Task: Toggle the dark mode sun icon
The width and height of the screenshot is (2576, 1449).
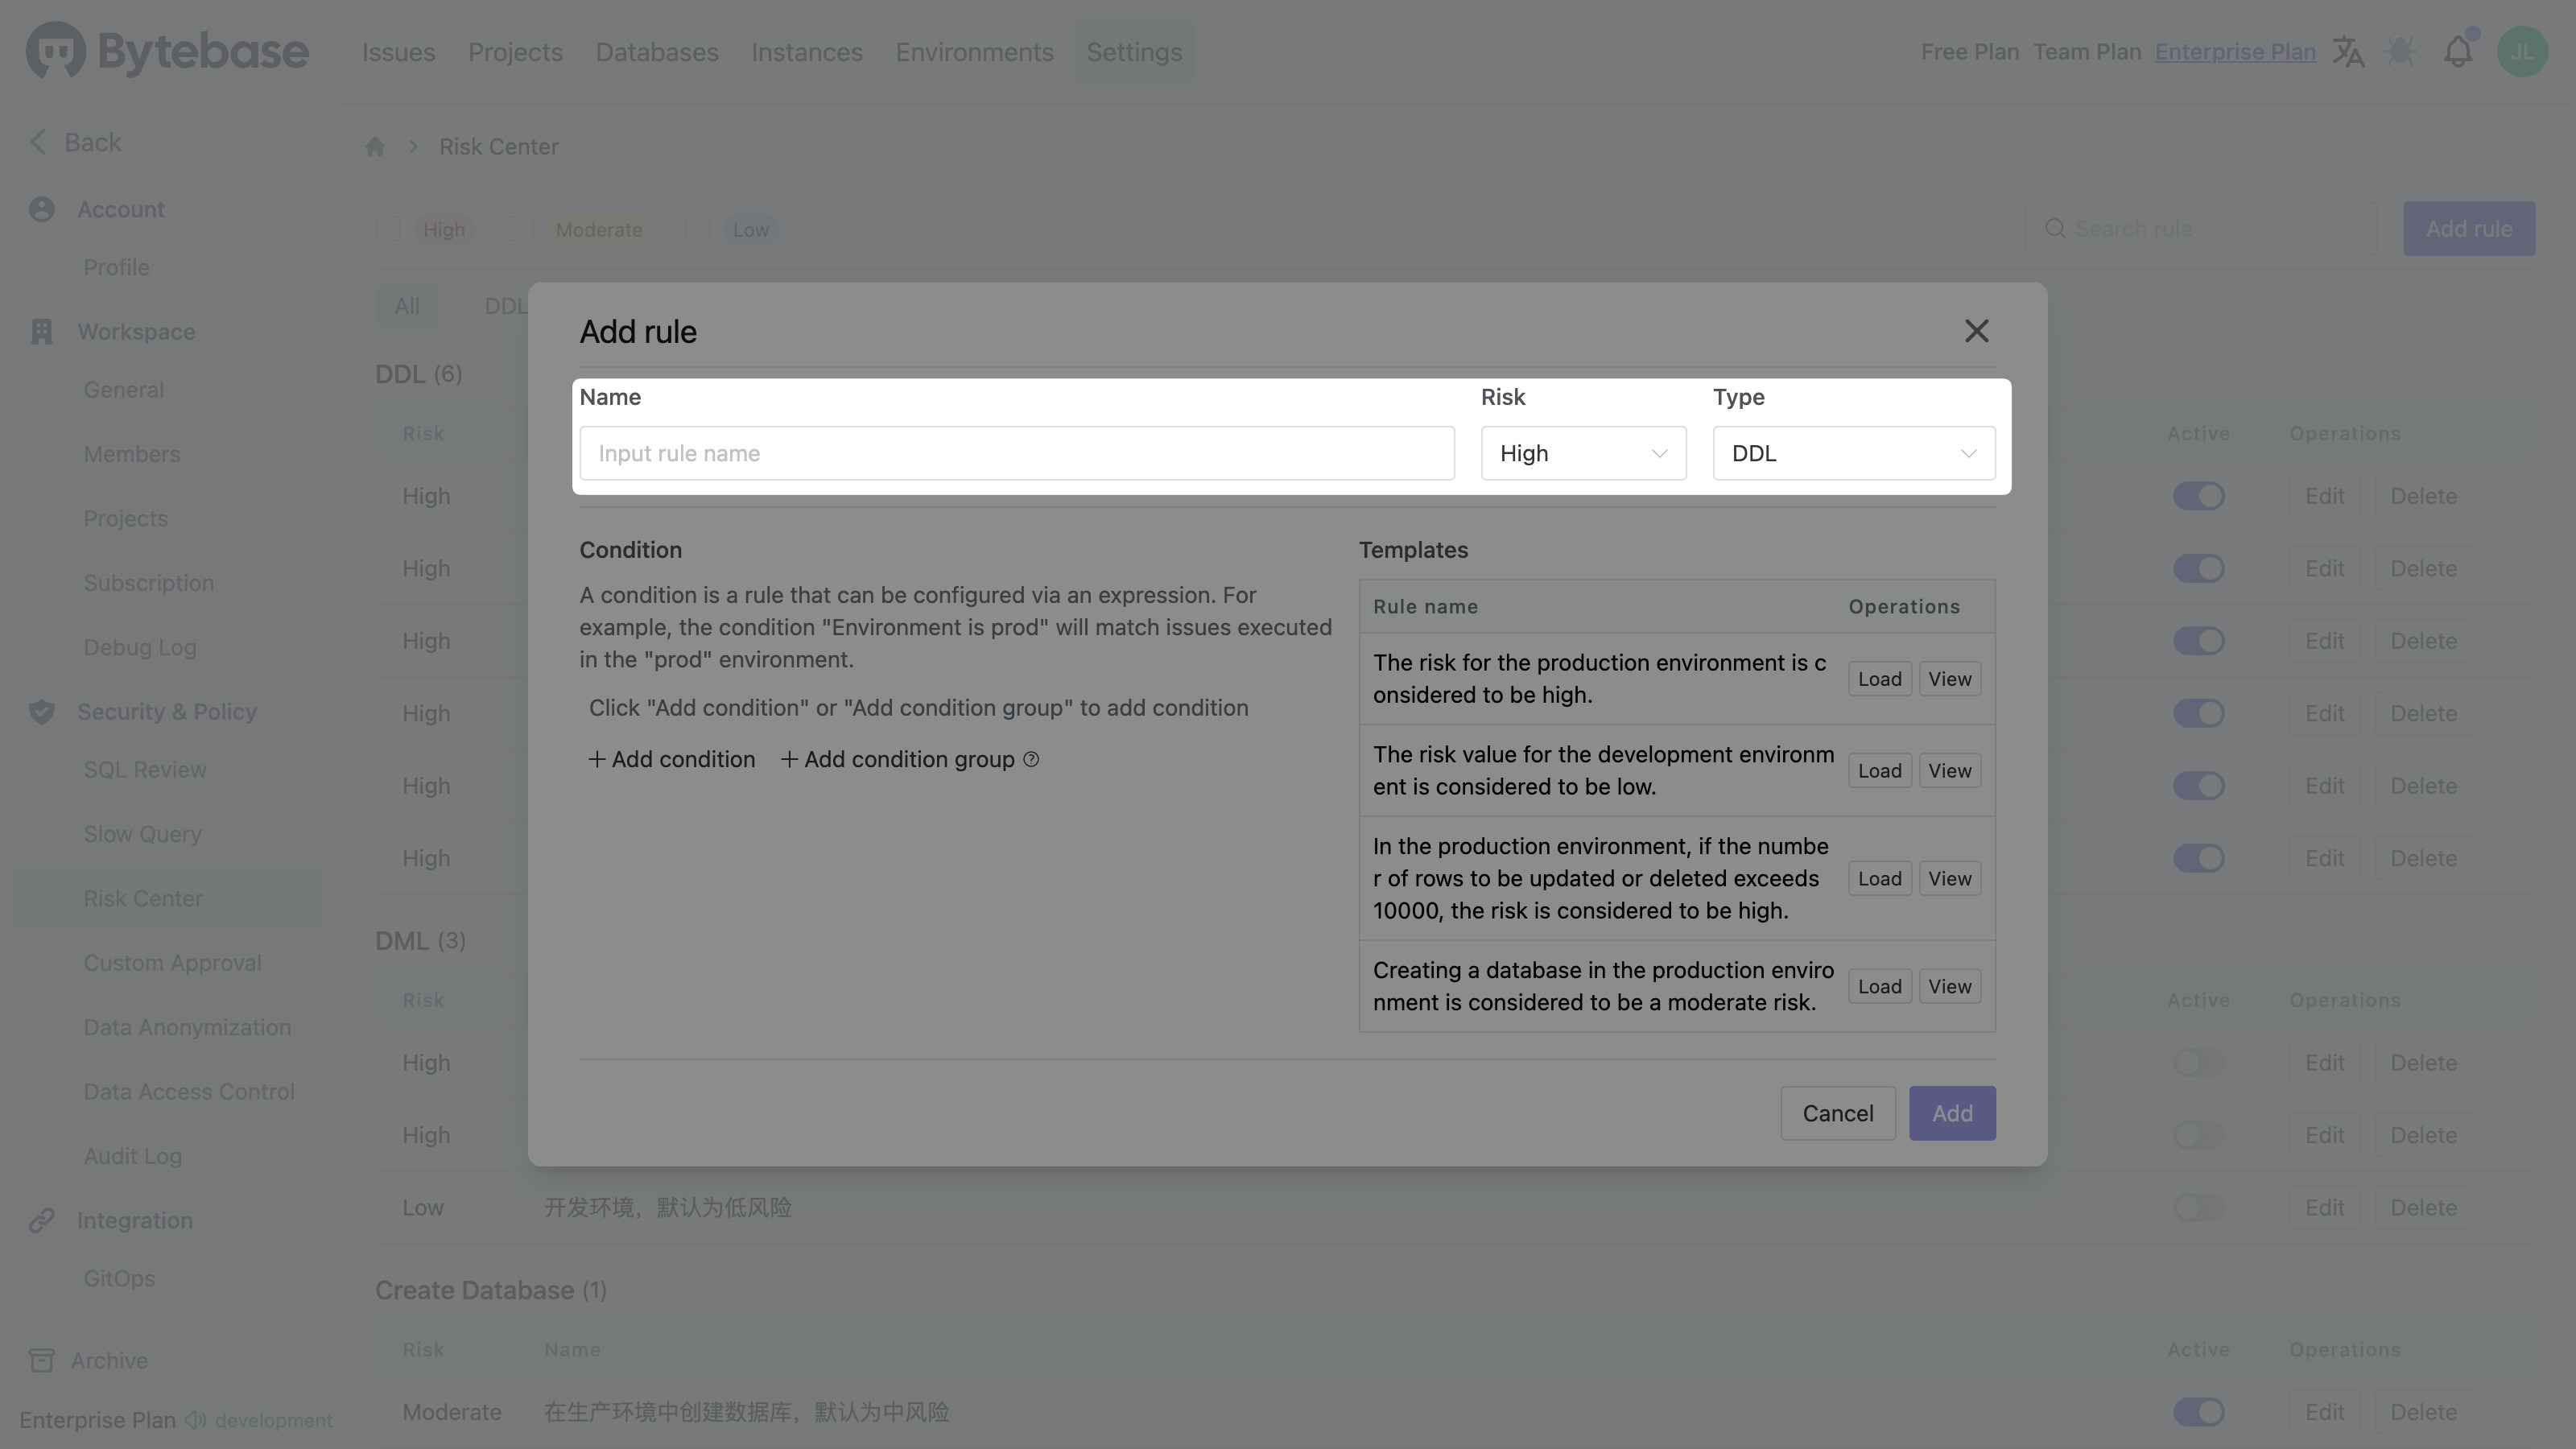Action: pyautogui.click(x=2401, y=52)
